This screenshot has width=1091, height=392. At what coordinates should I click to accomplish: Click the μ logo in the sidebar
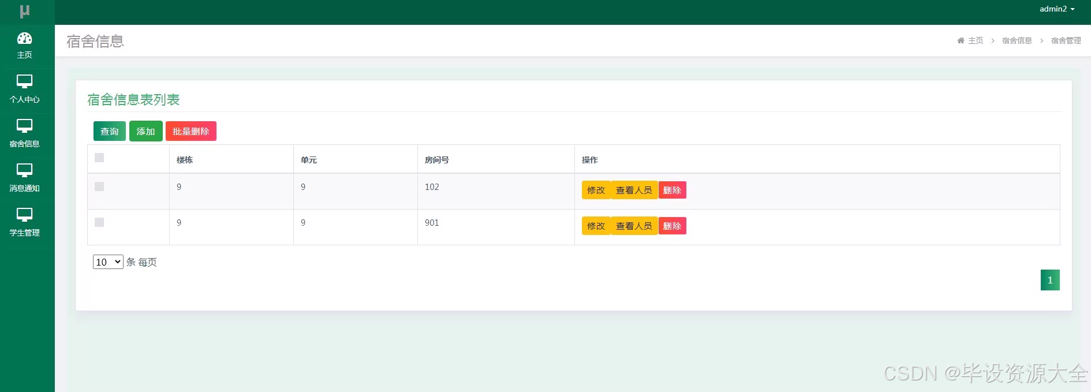24,11
